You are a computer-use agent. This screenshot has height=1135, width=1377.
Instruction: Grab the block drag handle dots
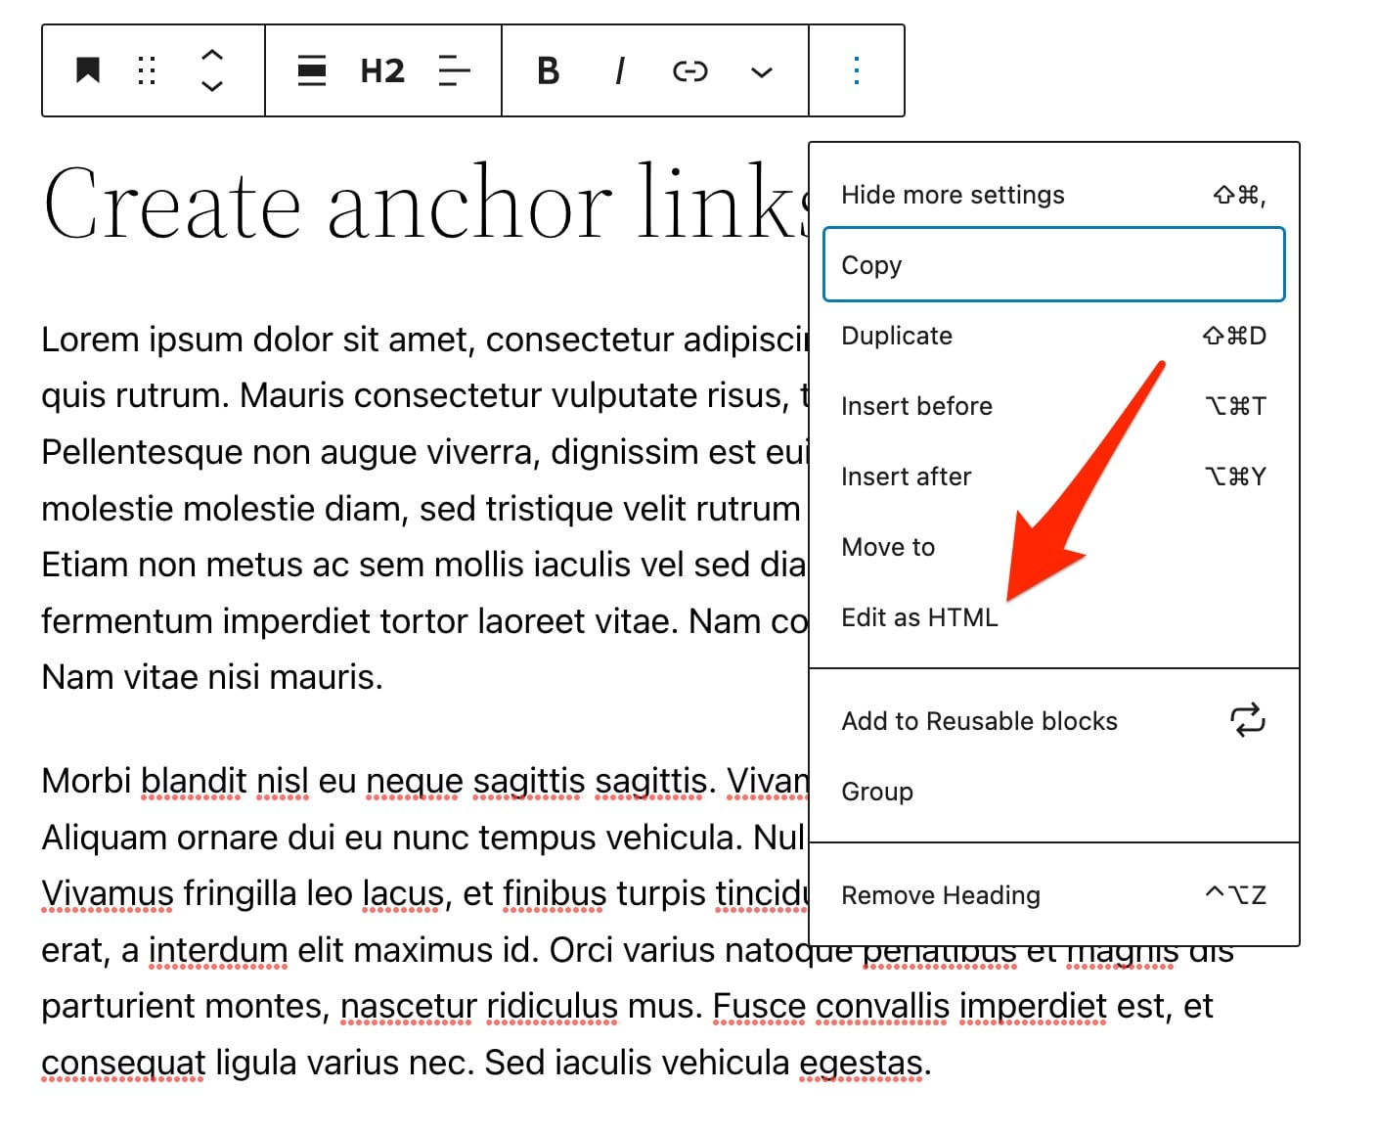147,70
